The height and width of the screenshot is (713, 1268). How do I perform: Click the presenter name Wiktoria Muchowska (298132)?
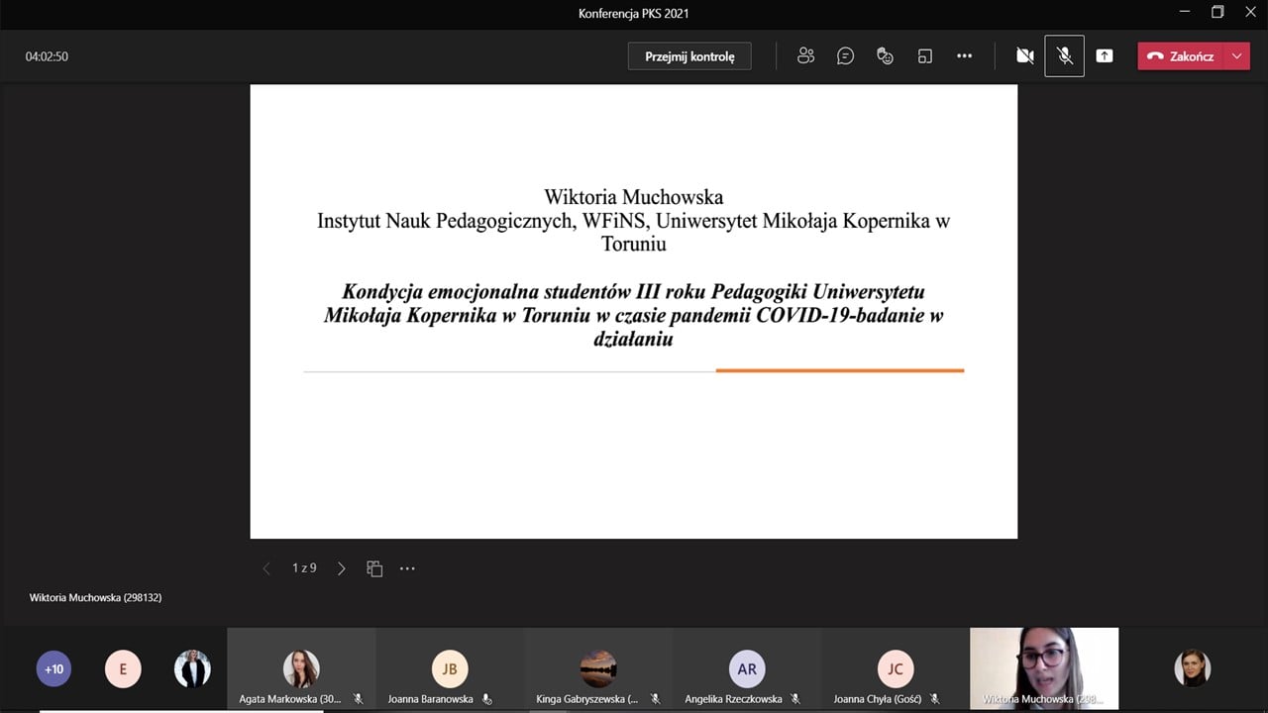95,598
